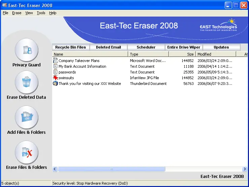Open the Deleted Email section

(108, 47)
